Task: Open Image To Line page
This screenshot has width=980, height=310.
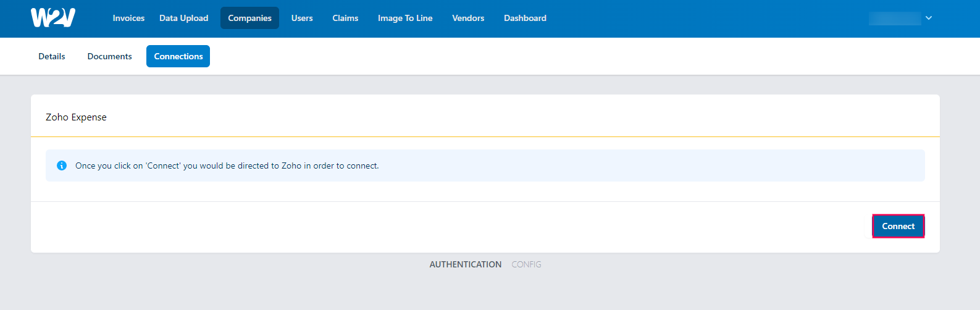Action: (x=405, y=19)
